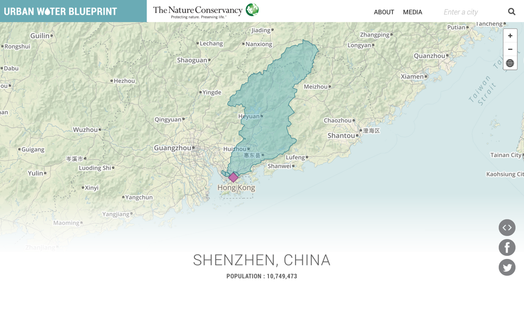Viewport: 524px width, 314px height.
Task: Click the Heyuan city label
Action: click(249, 116)
